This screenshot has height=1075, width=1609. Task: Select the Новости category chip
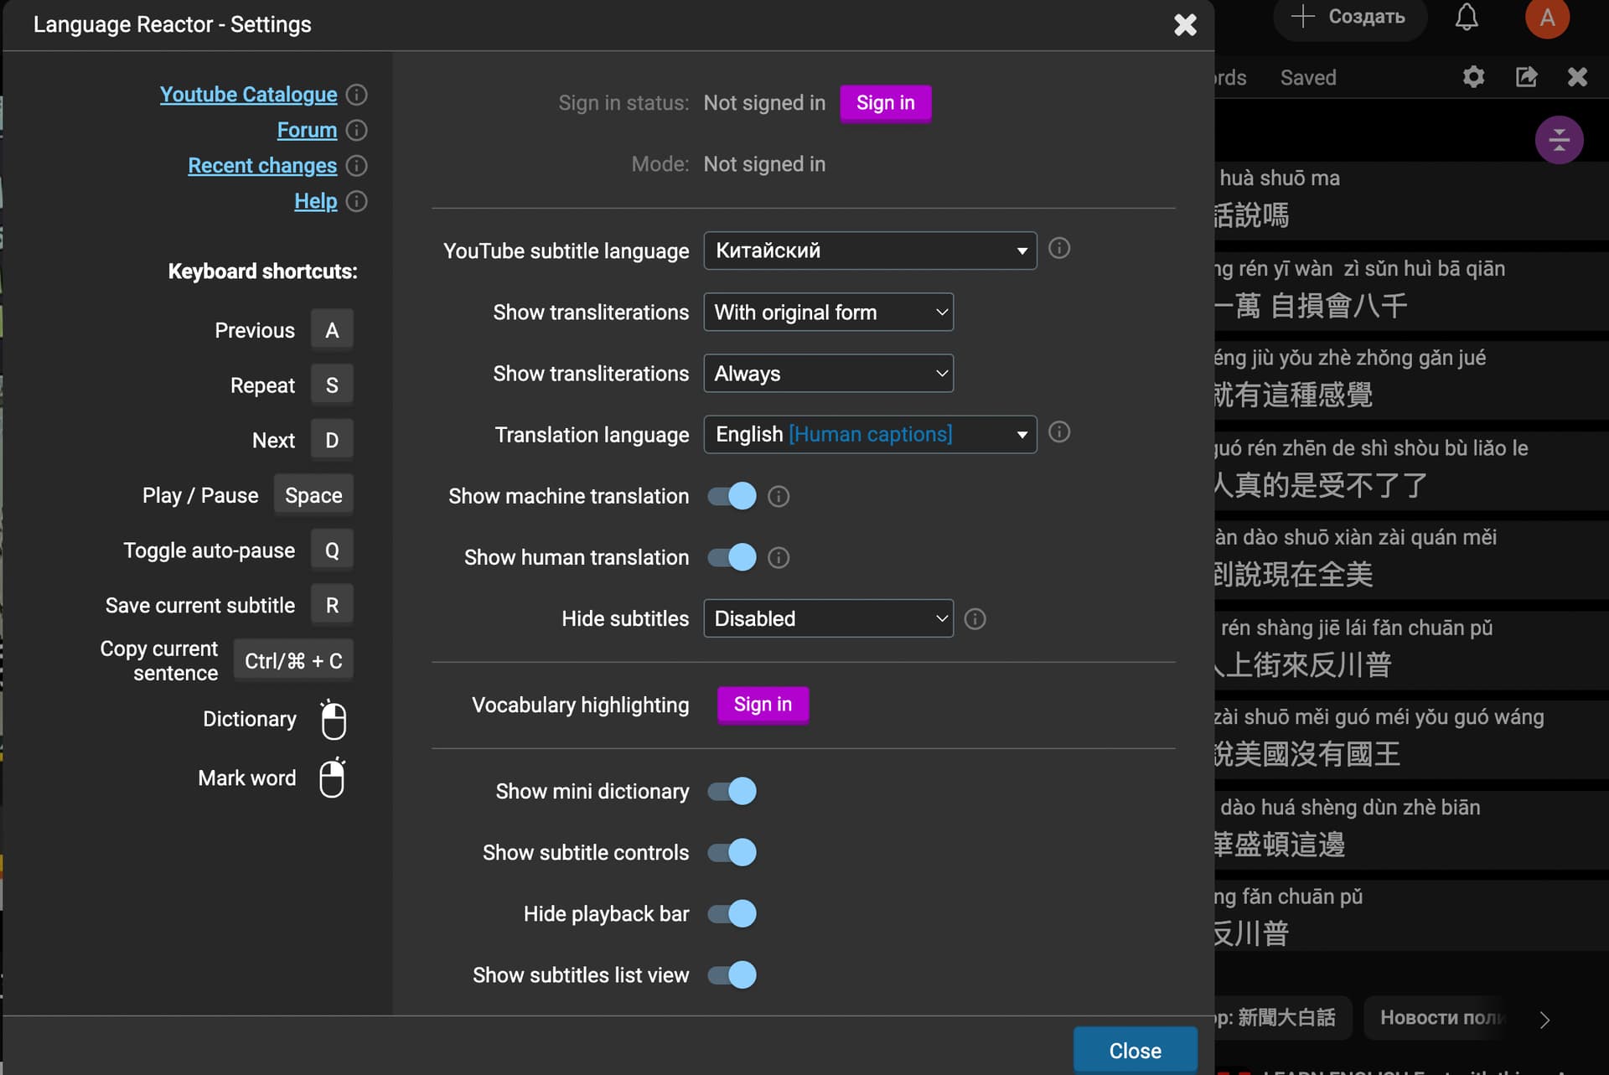[x=1442, y=1018]
